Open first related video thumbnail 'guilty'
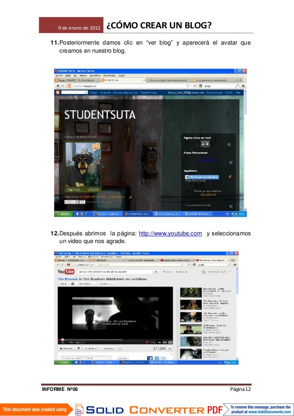 (191, 292)
